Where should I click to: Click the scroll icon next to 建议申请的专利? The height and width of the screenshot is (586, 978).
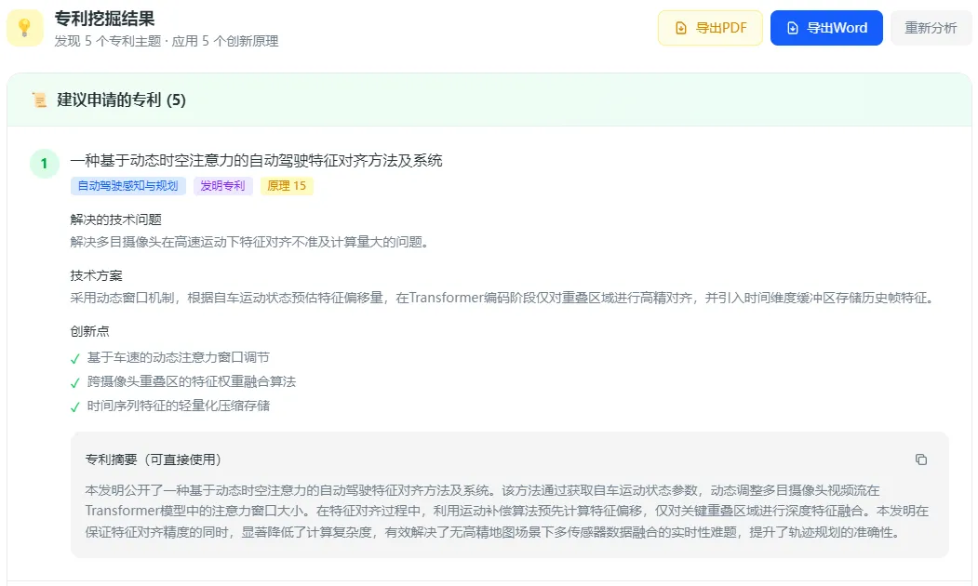click(39, 100)
